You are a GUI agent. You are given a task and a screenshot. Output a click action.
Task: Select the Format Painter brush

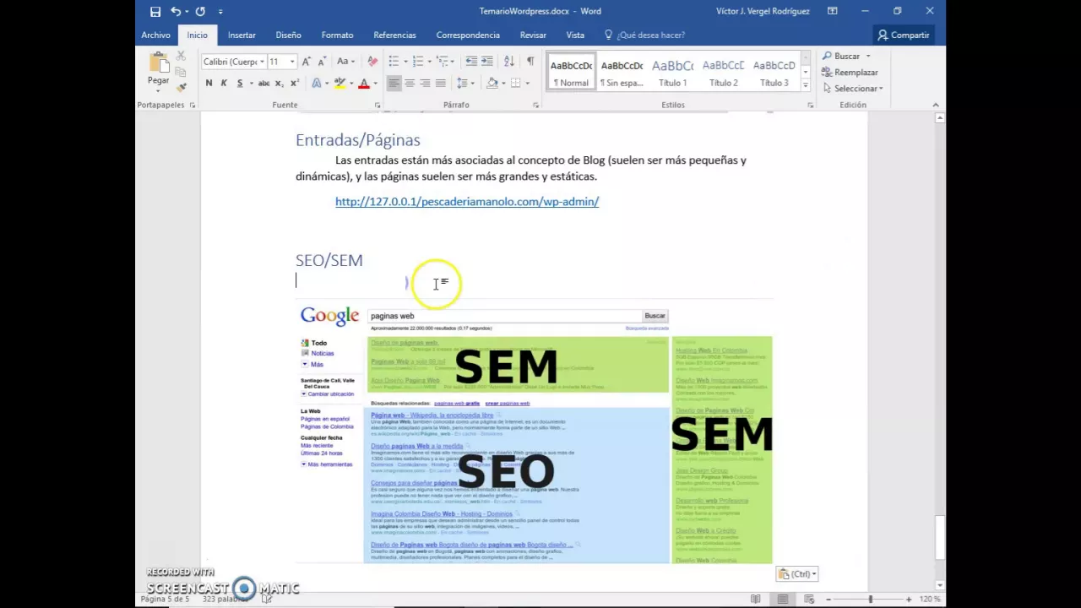tap(181, 87)
